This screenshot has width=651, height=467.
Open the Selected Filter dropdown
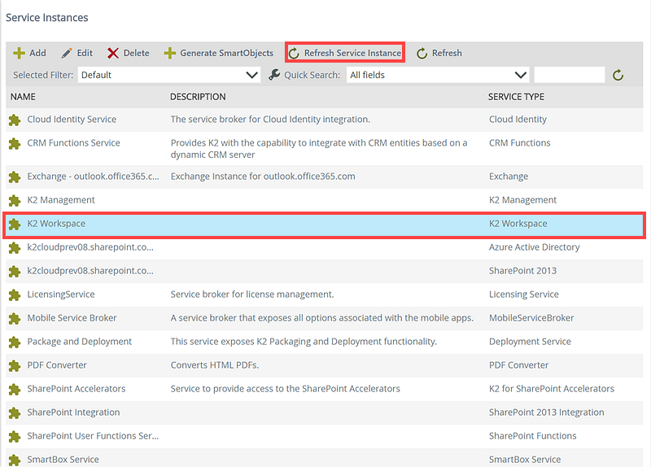[x=169, y=75]
